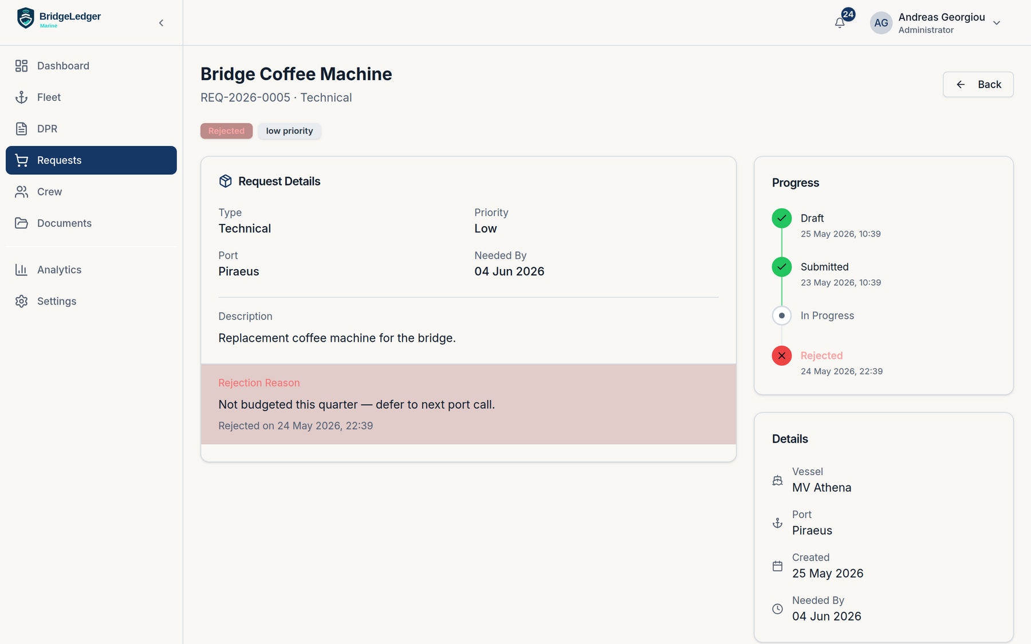Viewport: 1031px width, 644px height.
Task: Click the Settings gear icon
Action: (x=21, y=301)
